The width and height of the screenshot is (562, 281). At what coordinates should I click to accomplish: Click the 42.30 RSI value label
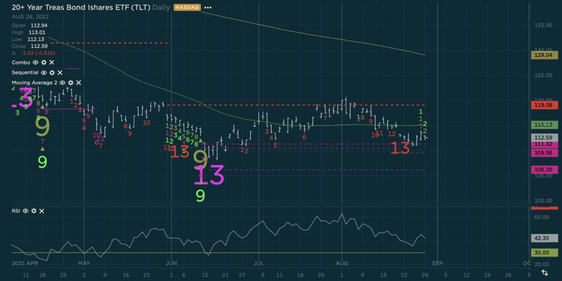(x=544, y=238)
